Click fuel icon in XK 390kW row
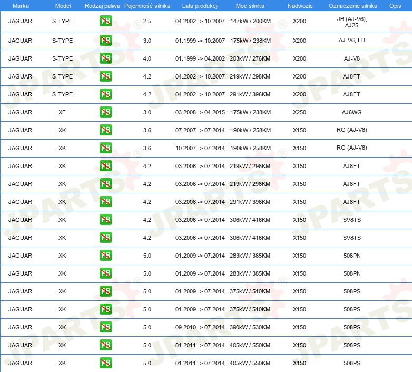The width and height of the screenshot is (412, 372). point(105,327)
